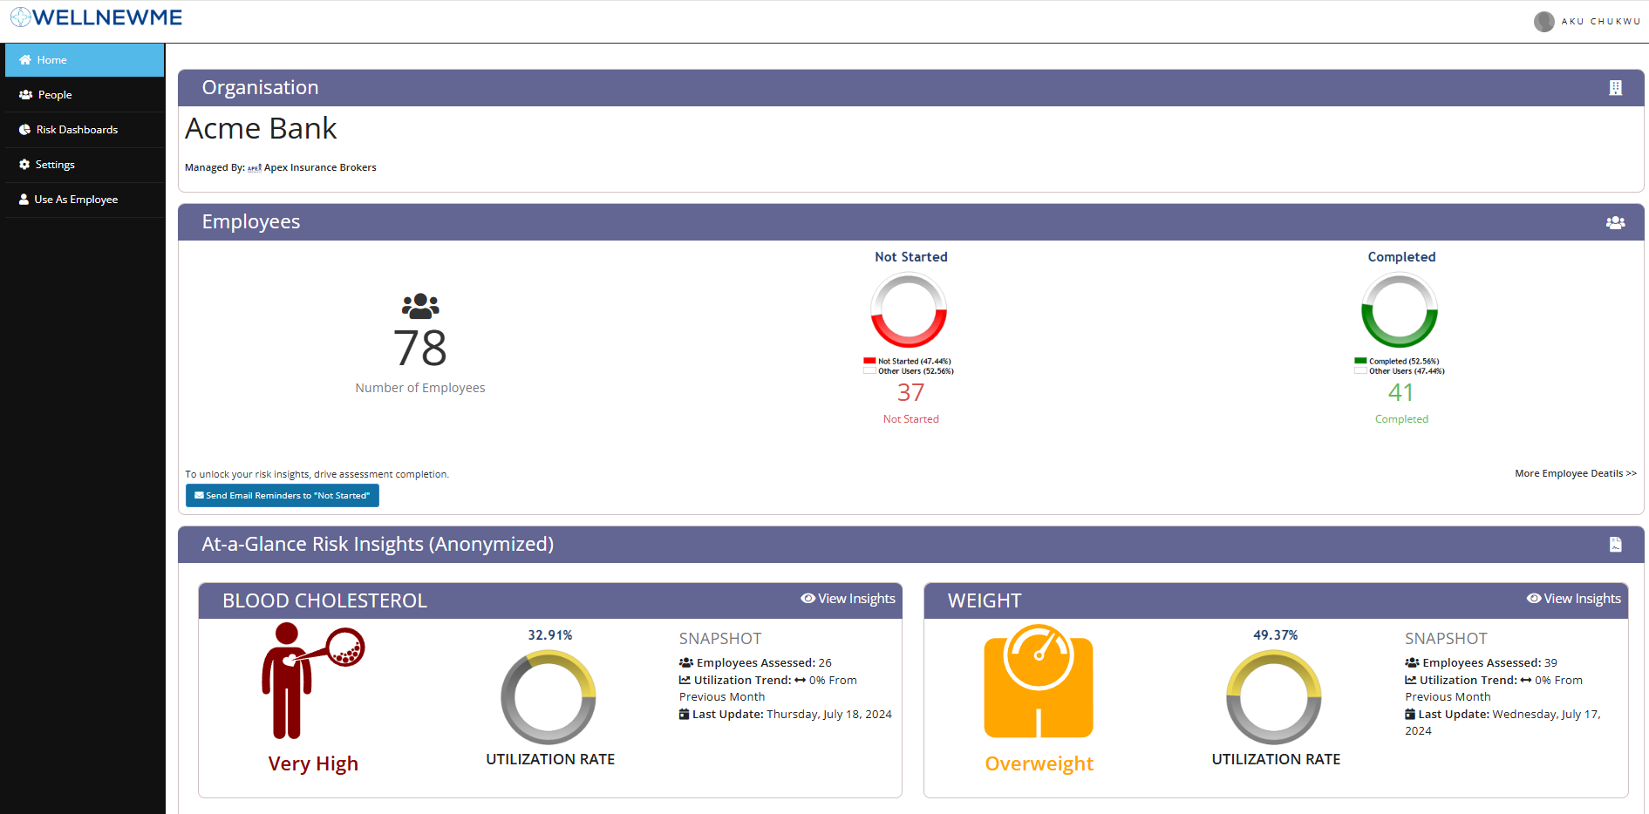Click the Completed progress donut chart

coord(1399,310)
